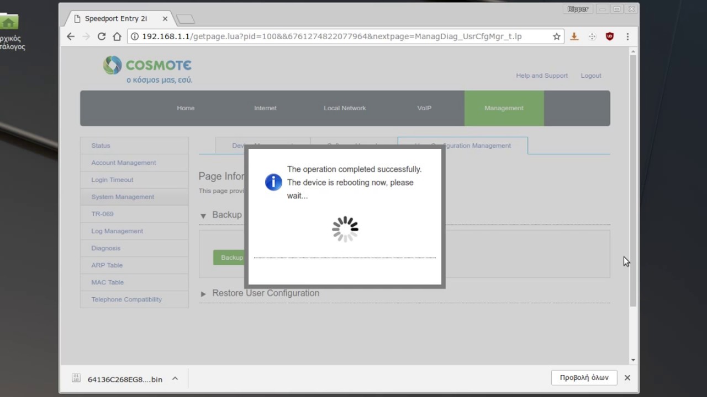Click the site info icon in address bar
707x397 pixels.
[135, 36]
